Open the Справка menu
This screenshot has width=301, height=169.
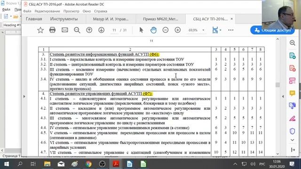101,11
